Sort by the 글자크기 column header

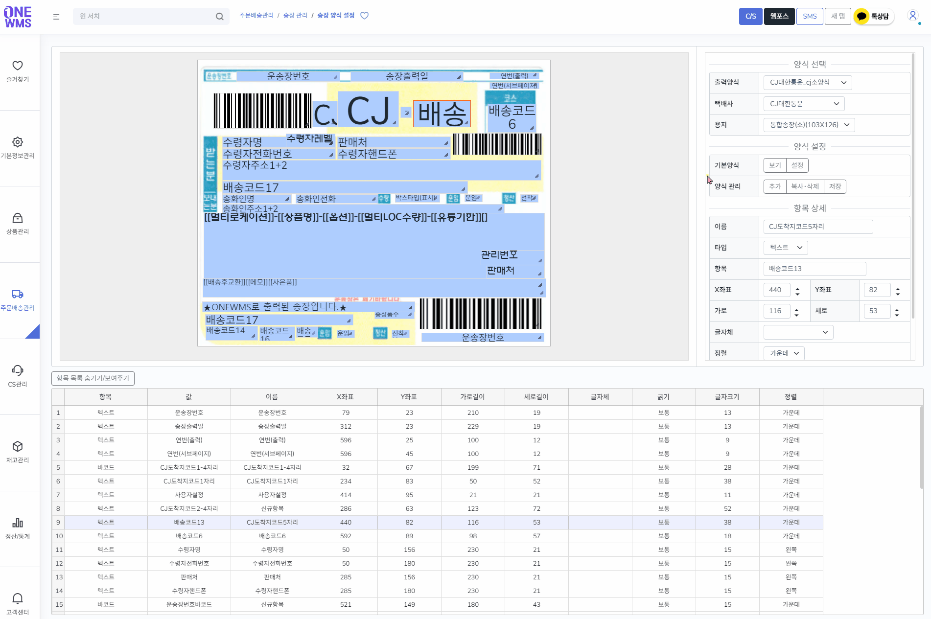(x=727, y=397)
